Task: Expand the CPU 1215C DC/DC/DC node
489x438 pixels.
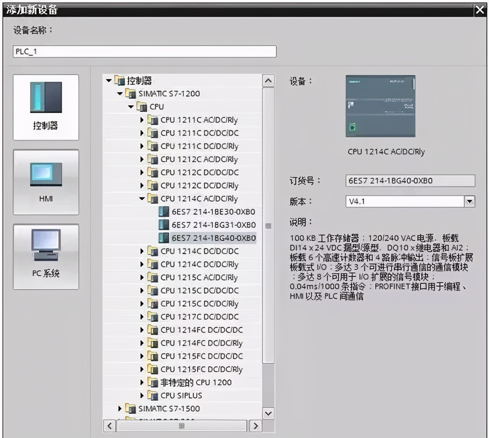Action: pos(142,291)
